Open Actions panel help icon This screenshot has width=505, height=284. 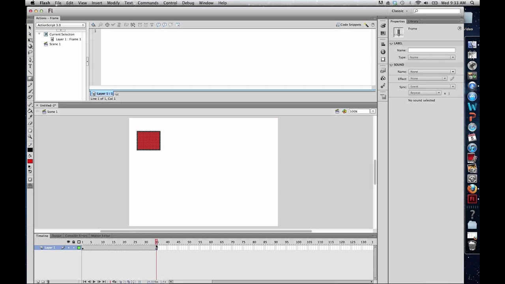(373, 25)
